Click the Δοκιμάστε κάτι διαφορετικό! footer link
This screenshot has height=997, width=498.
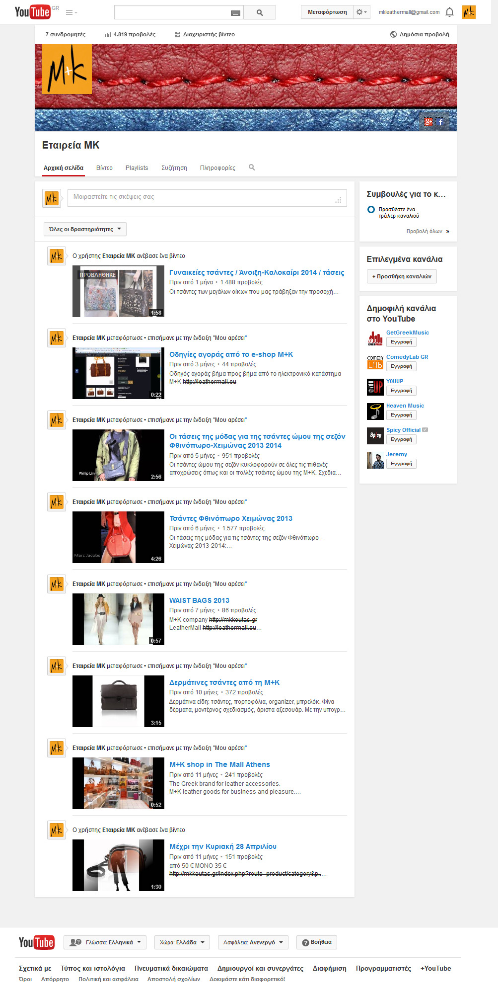(247, 979)
